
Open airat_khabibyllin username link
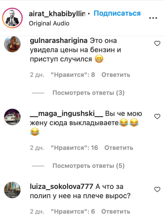click(57, 14)
